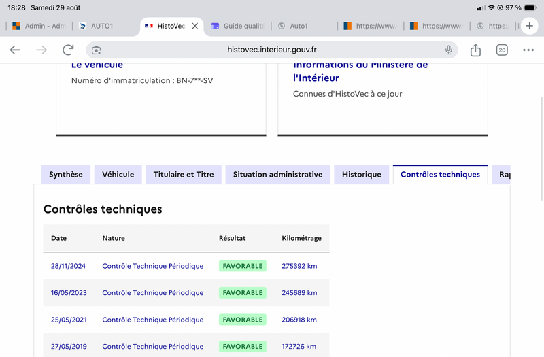Select date 28/11/2024 in the table
The height and width of the screenshot is (357, 544).
68,266
